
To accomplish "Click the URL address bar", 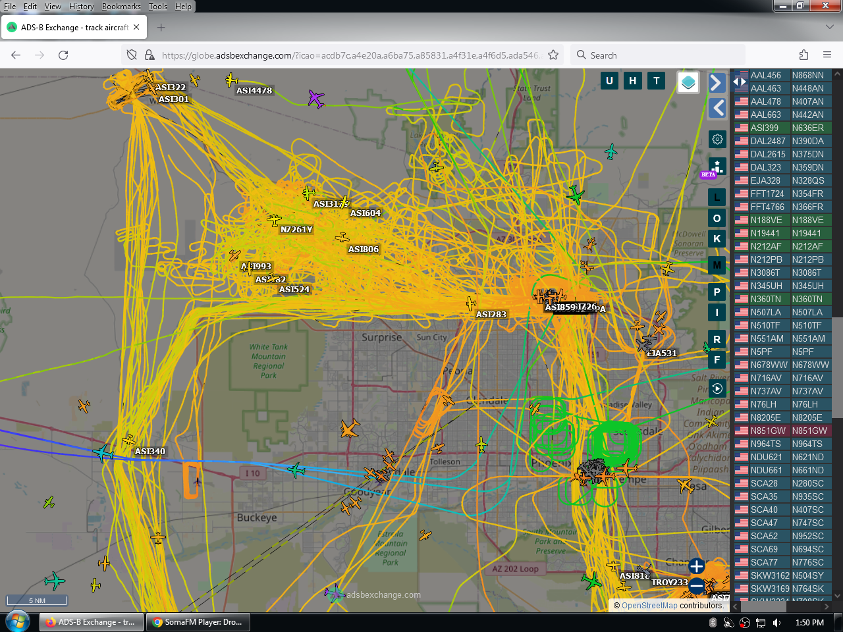I will [x=352, y=55].
